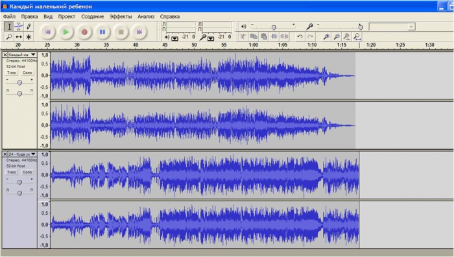
Task: Click 'Стерео, 44100Hz' text in the second track panel
Action: tap(21, 160)
